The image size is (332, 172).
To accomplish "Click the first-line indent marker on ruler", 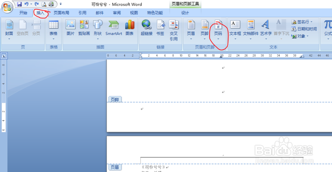I will coord(140,54).
